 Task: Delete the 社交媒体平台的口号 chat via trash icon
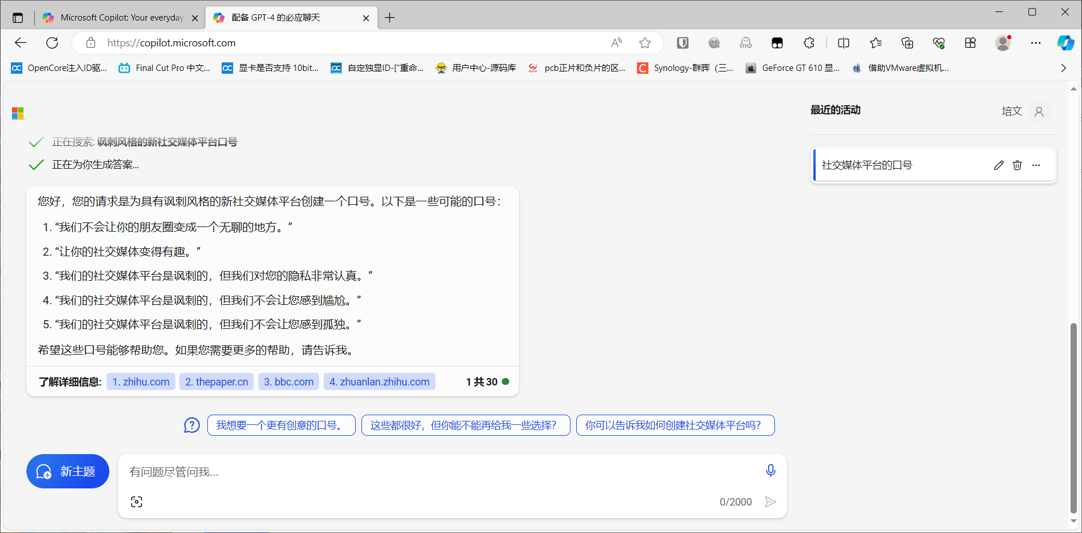pyautogui.click(x=1017, y=165)
